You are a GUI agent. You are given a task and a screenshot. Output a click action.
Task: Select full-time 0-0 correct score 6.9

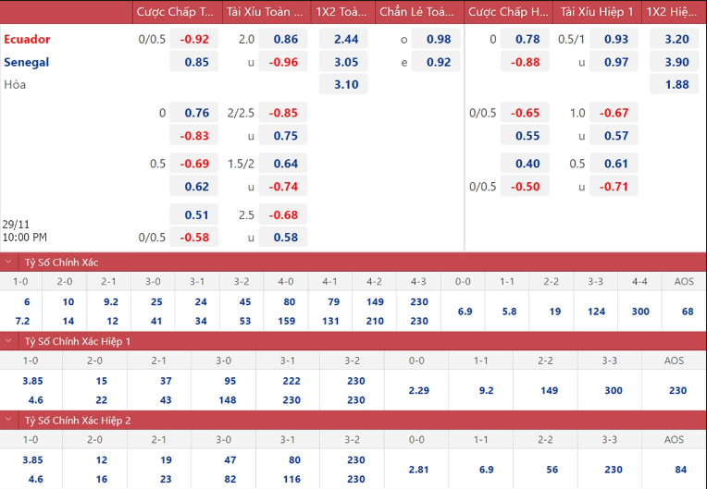click(x=464, y=312)
